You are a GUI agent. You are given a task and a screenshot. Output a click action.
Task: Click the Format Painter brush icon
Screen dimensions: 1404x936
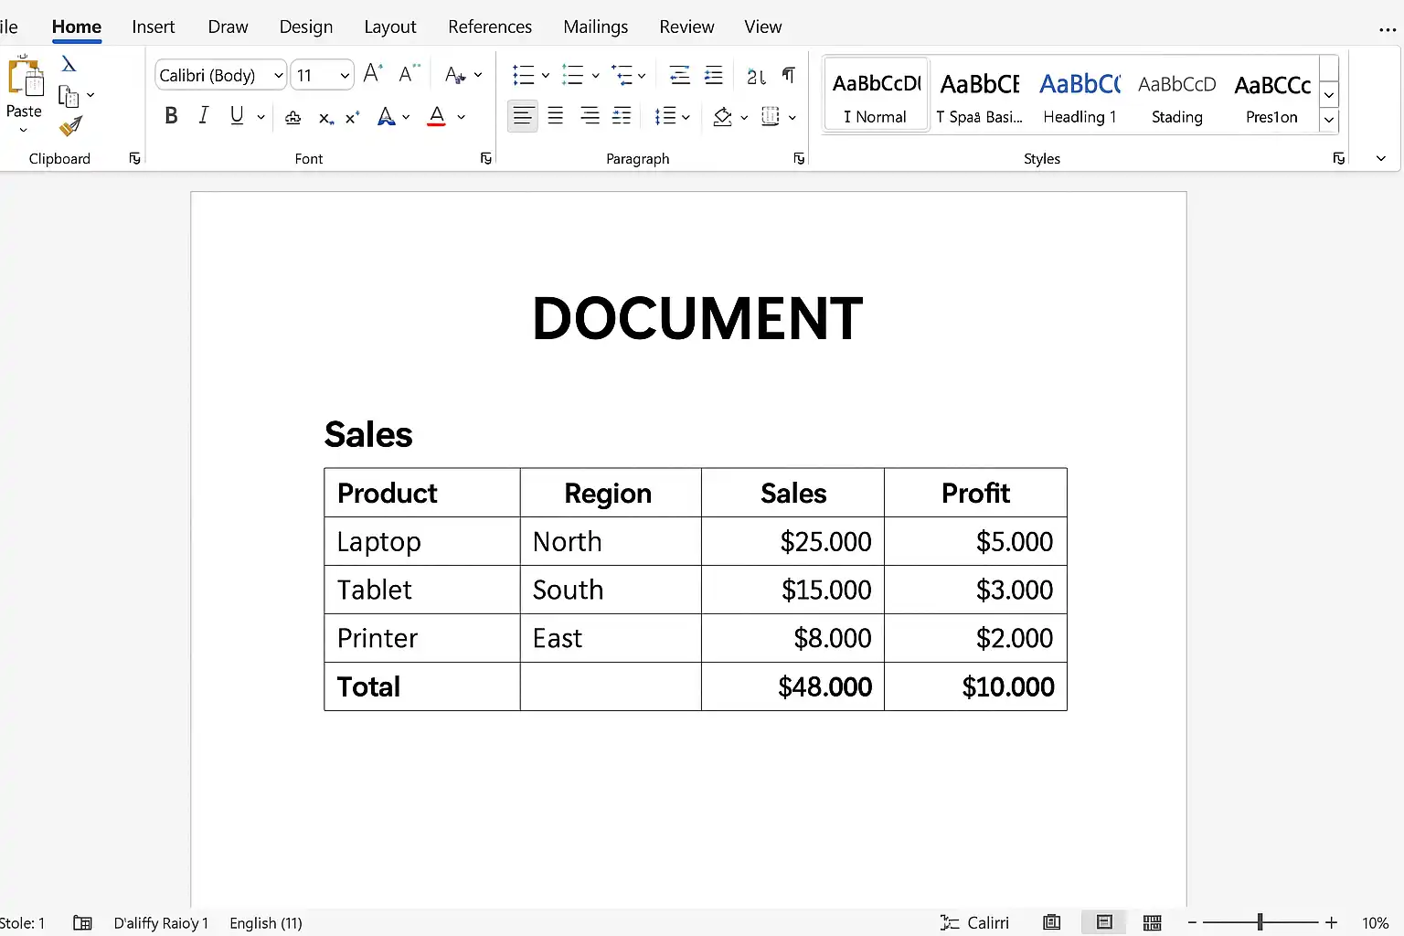click(x=70, y=126)
